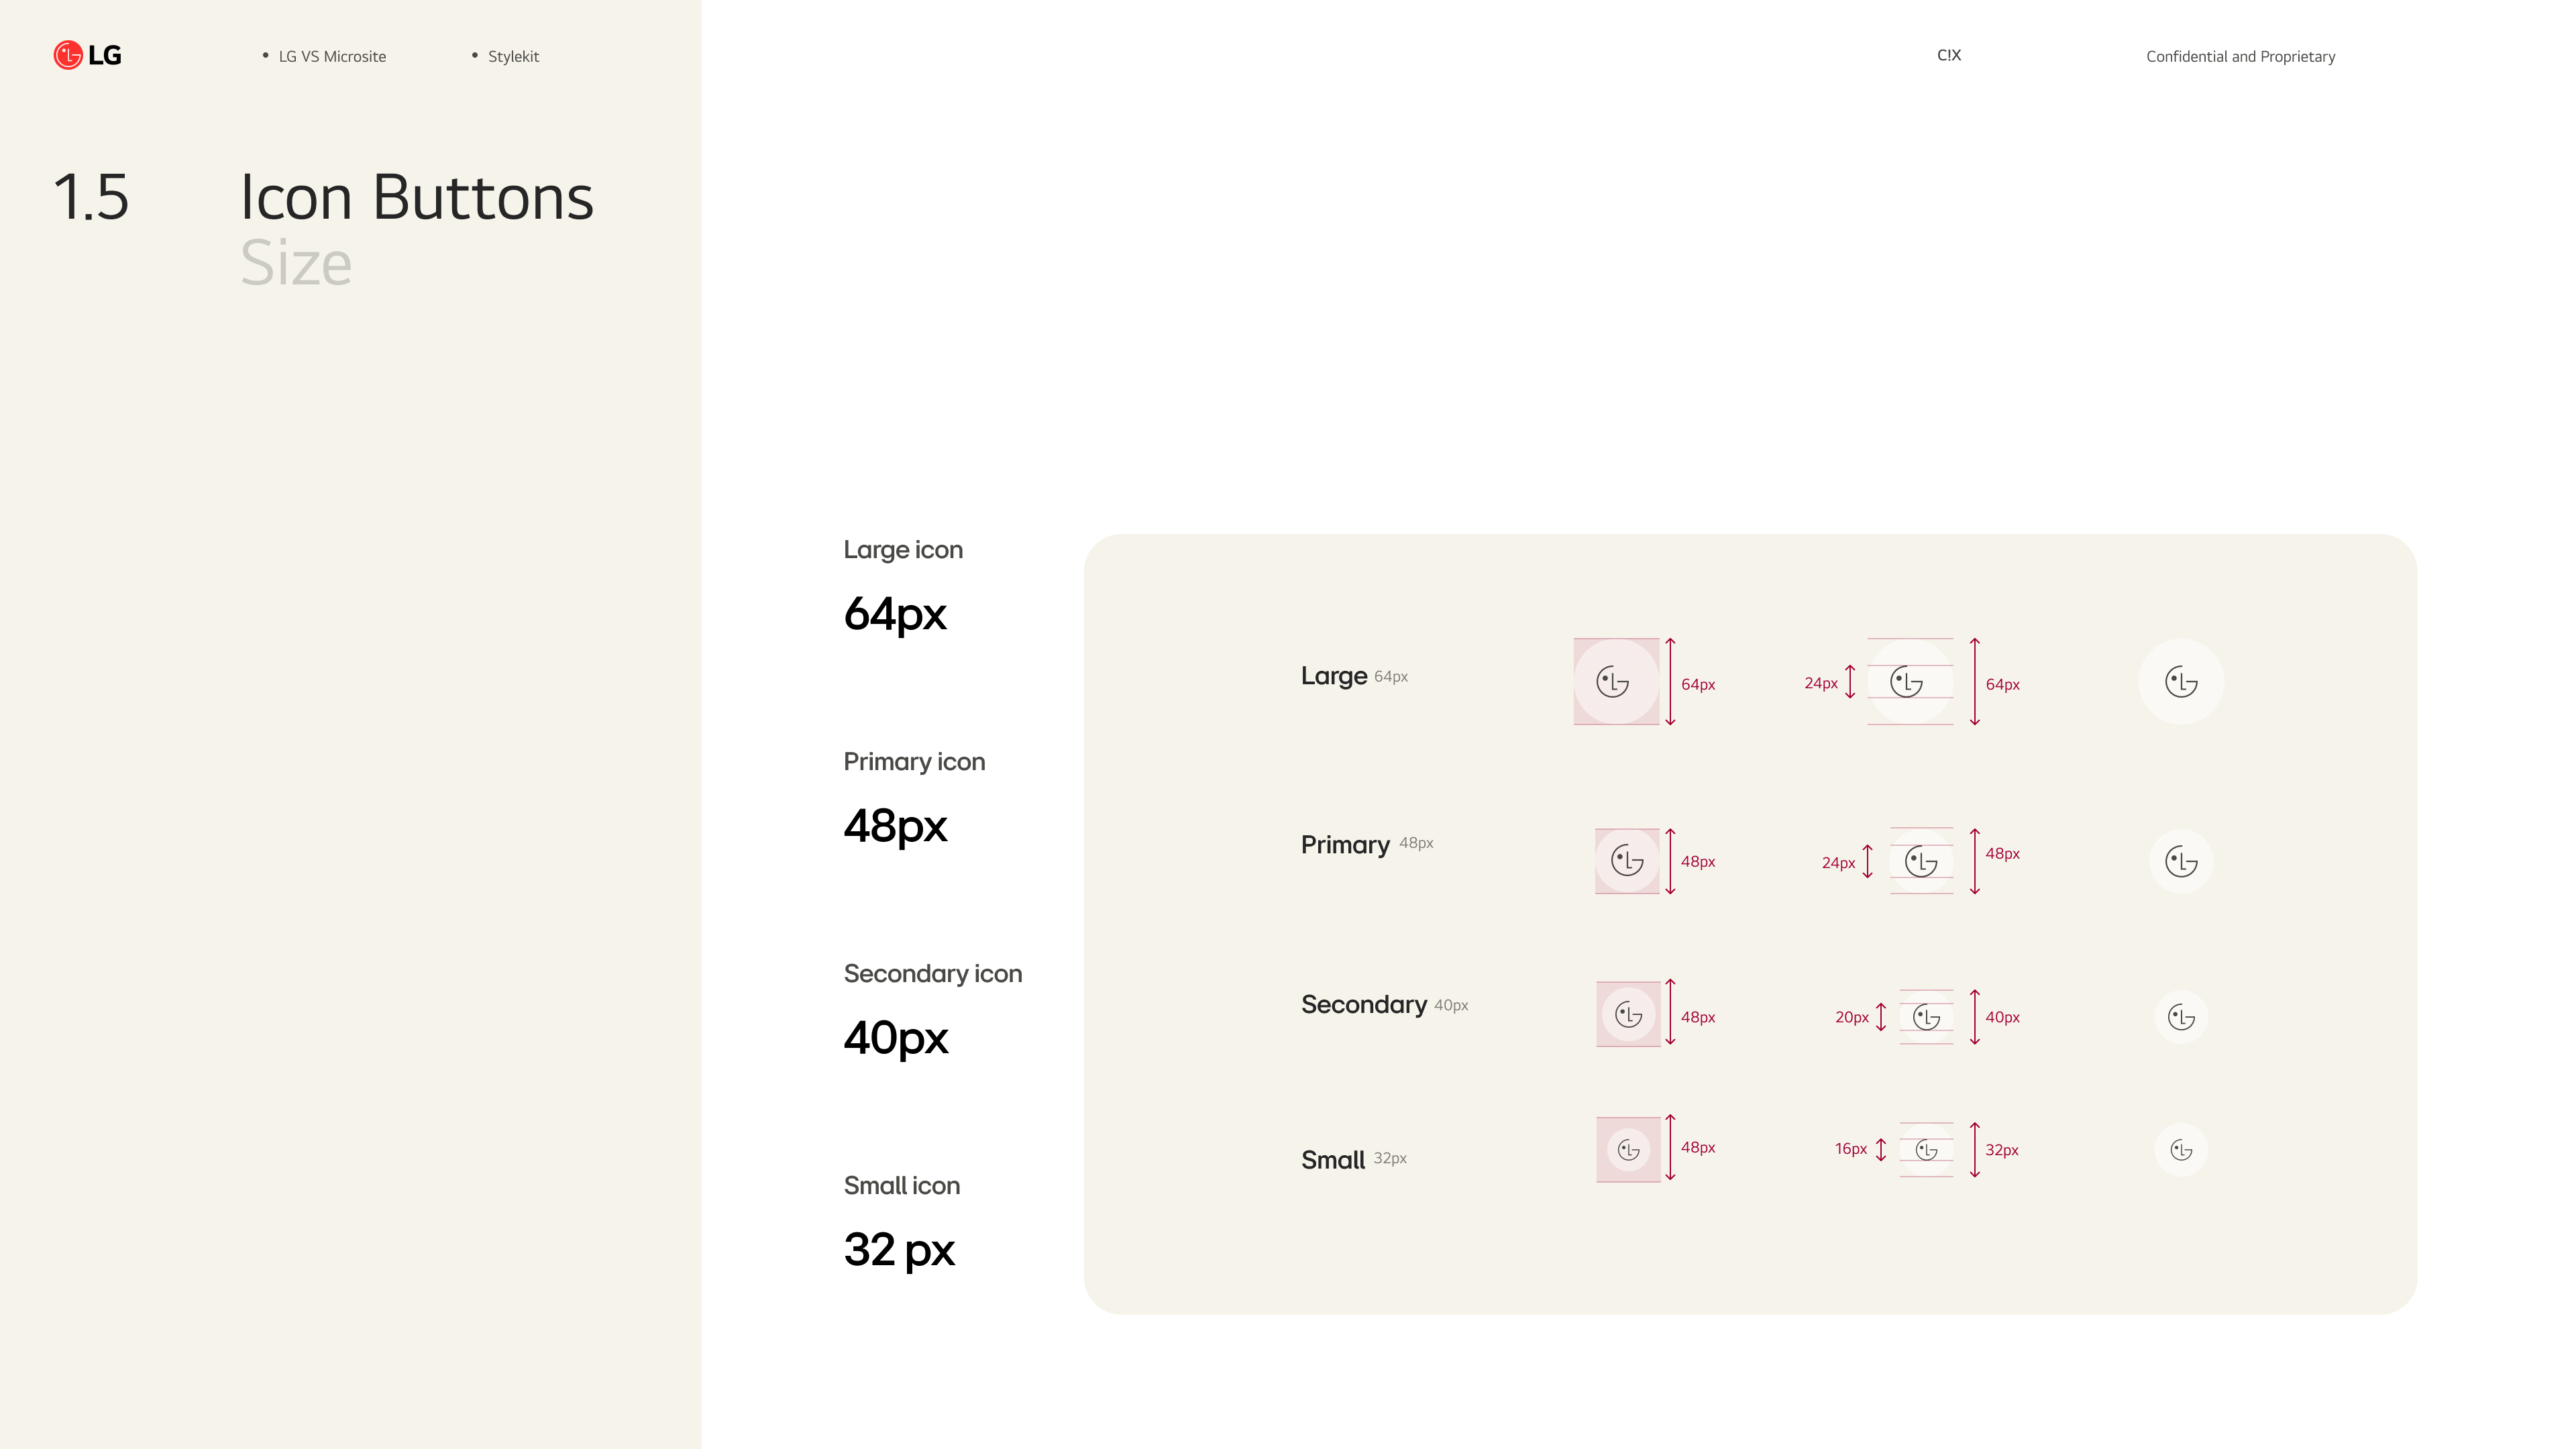Click the Secondary icon button with pink square background
This screenshot has height=1449, width=2576.
pos(1628,1015)
